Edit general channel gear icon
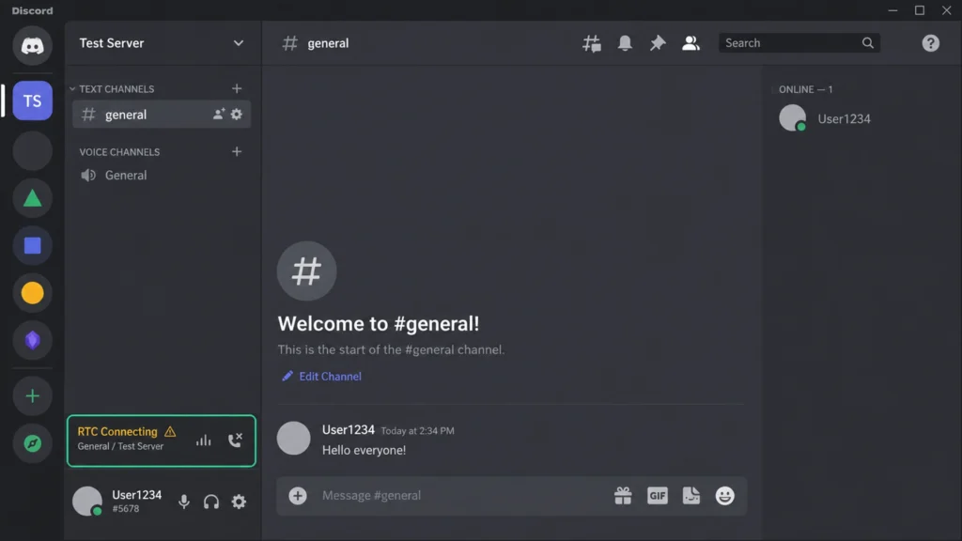 point(236,114)
